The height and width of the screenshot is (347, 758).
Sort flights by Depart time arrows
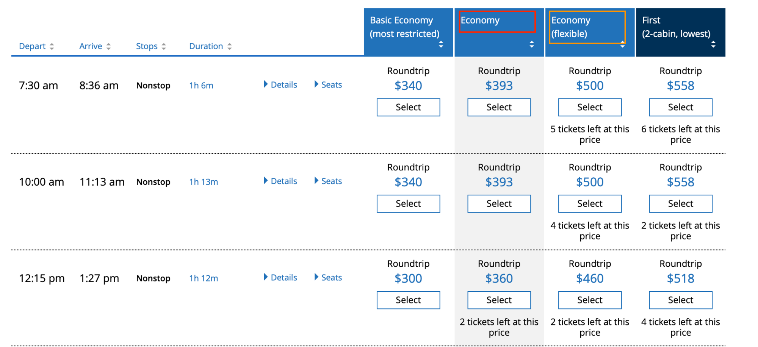point(52,46)
